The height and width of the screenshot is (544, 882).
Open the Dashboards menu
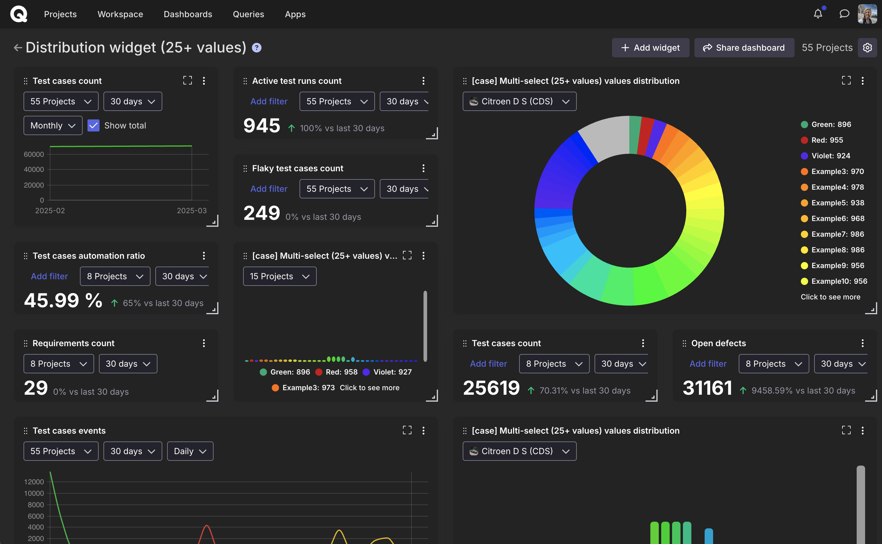click(188, 14)
